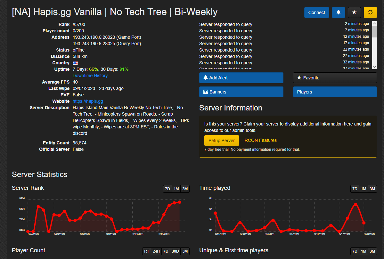Open the Downtime History link
The width and height of the screenshot is (384, 259).
[x=90, y=76]
